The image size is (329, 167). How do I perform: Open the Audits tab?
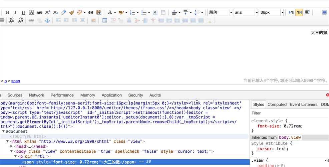pyautogui.click(x=155, y=95)
